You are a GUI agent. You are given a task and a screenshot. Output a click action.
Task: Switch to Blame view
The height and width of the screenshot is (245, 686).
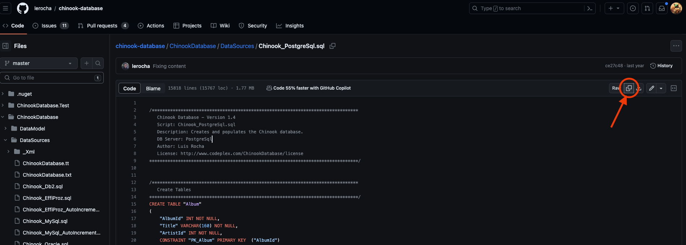point(153,88)
